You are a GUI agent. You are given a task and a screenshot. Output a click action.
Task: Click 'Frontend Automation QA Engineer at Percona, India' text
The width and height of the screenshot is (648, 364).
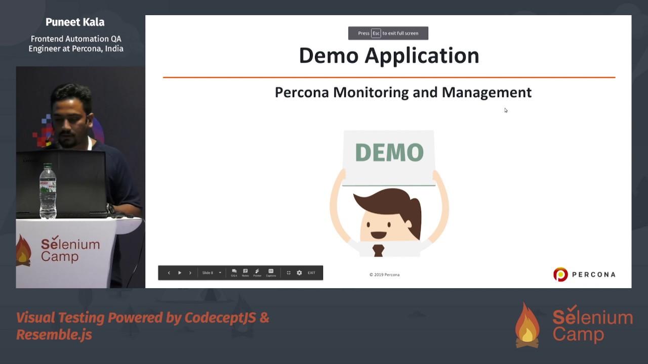76,43
